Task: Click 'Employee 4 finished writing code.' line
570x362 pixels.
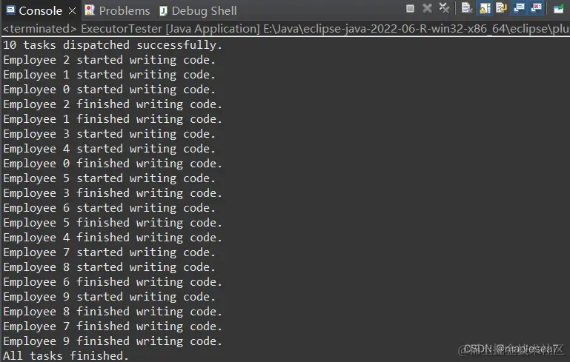Action: (x=113, y=238)
